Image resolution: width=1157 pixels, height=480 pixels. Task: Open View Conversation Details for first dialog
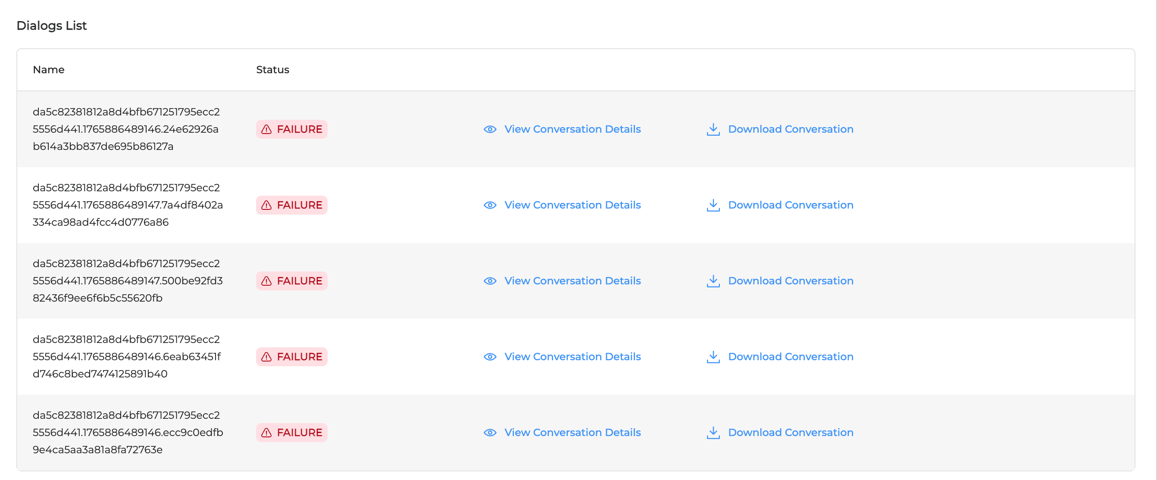572,129
